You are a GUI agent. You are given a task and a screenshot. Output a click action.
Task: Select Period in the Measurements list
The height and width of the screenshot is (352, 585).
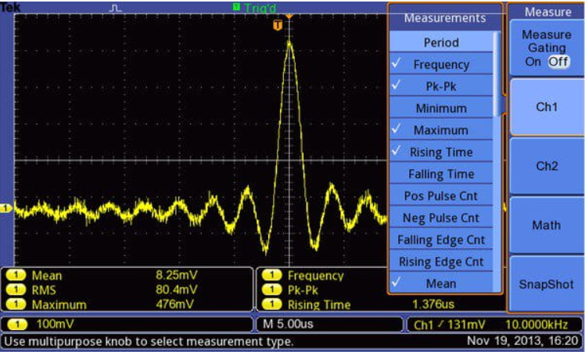(441, 43)
